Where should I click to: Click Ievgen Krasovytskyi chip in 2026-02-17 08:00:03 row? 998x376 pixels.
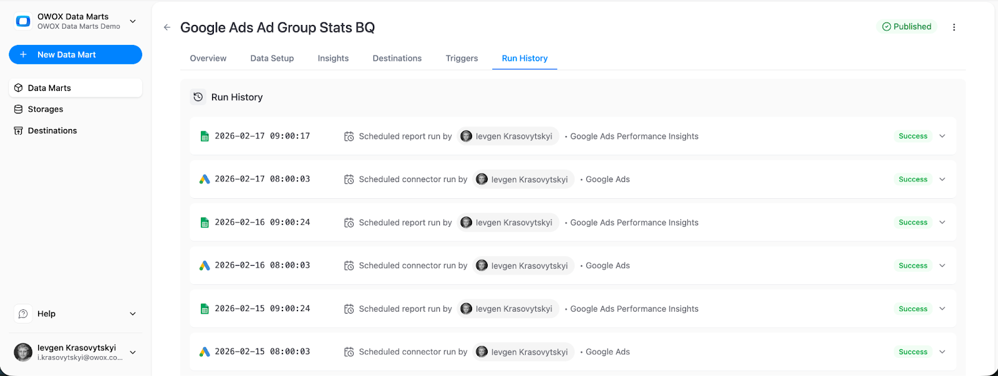pyautogui.click(x=523, y=179)
